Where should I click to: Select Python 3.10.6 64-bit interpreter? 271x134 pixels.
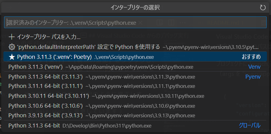pos(135,105)
